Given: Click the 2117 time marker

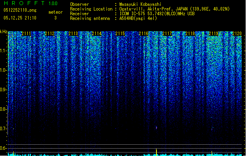Looking at the screenshot, I should point(167,34).
